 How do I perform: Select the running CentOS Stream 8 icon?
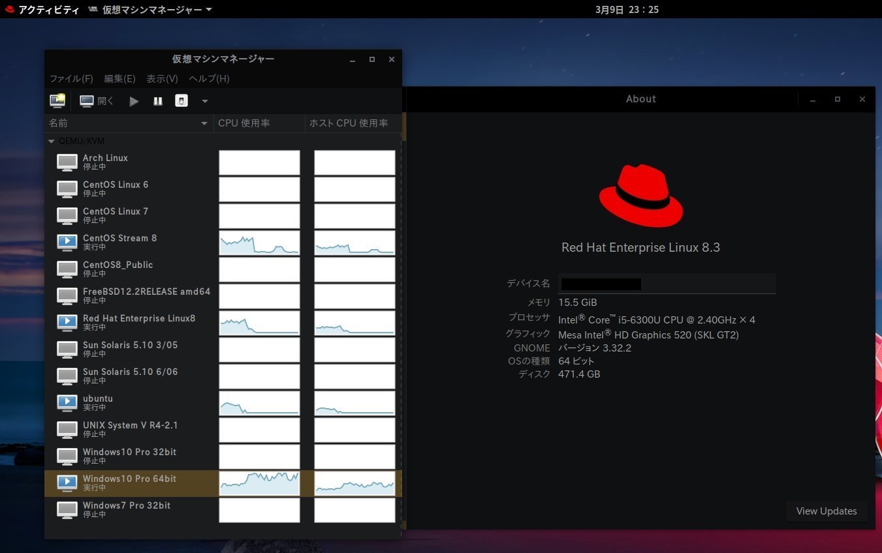67,242
